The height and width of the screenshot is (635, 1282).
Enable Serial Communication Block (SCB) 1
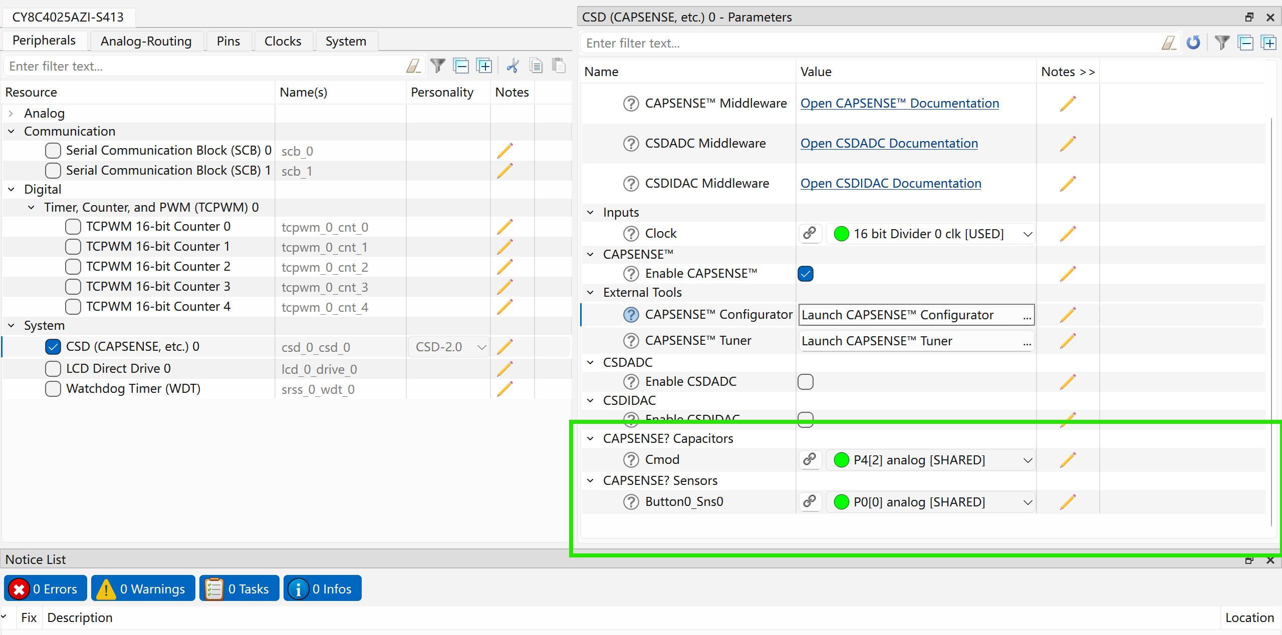coord(53,171)
